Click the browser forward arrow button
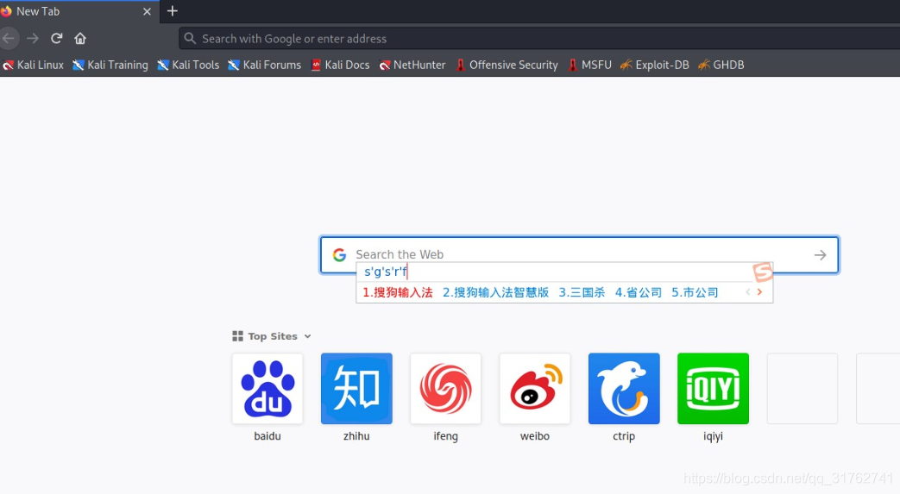 pos(33,39)
